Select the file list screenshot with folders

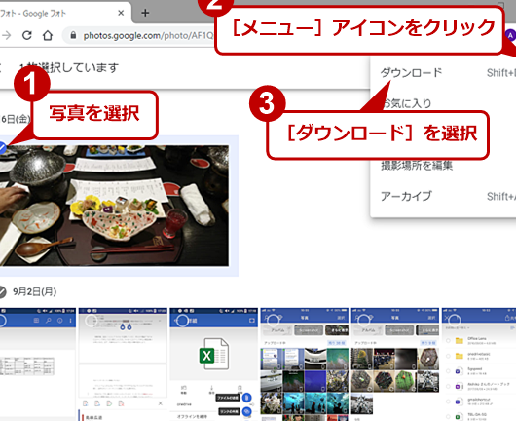(x=455, y=320)
